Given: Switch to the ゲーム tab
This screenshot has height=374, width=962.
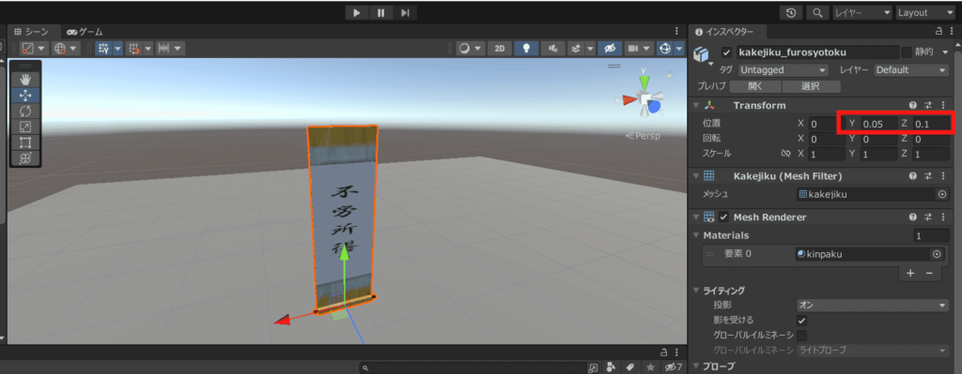Looking at the screenshot, I should (x=85, y=32).
